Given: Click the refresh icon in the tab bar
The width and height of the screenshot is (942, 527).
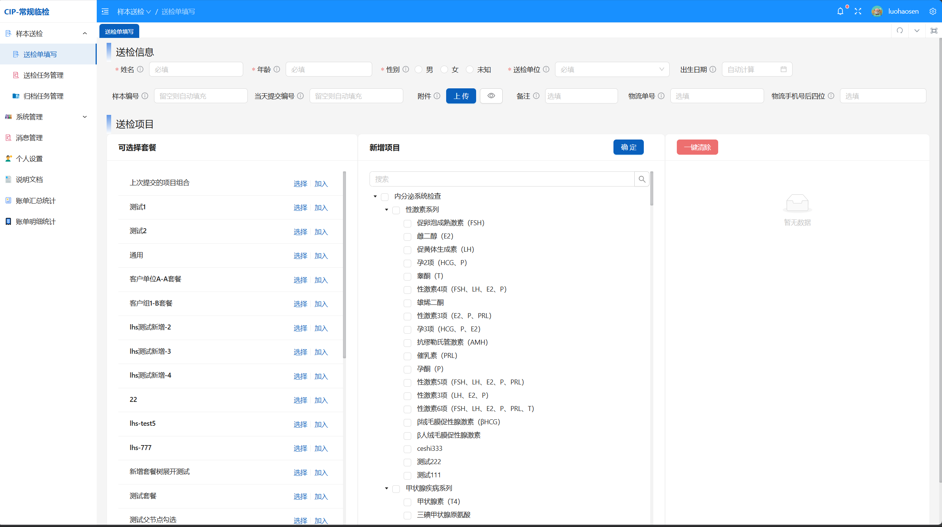Looking at the screenshot, I should 900,31.
